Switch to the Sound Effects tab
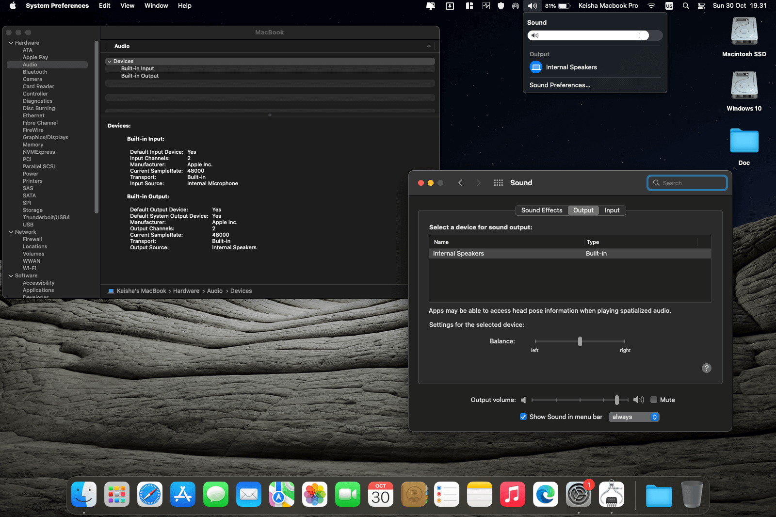This screenshot has width=776, height=517. 541,210
